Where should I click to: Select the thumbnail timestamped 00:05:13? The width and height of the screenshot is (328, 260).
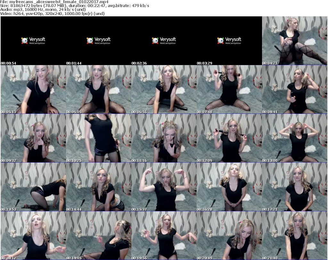click(33, 89)
